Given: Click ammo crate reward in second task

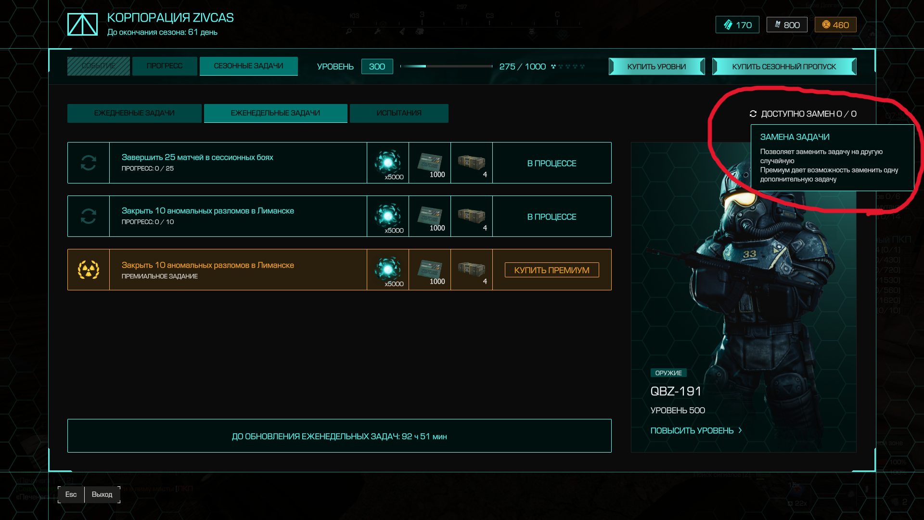Looking at the screenshot, I should (472, 215).
